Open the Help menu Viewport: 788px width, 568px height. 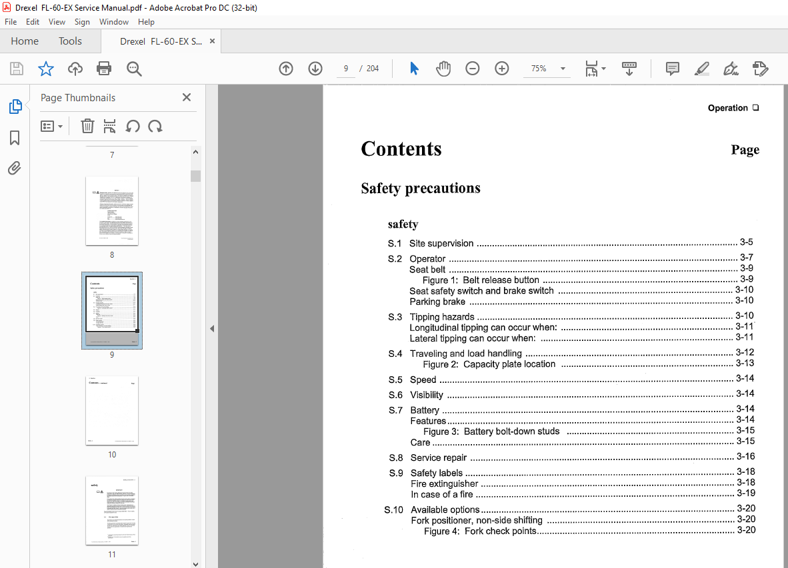pyautogui.click(x=146, y=21)
